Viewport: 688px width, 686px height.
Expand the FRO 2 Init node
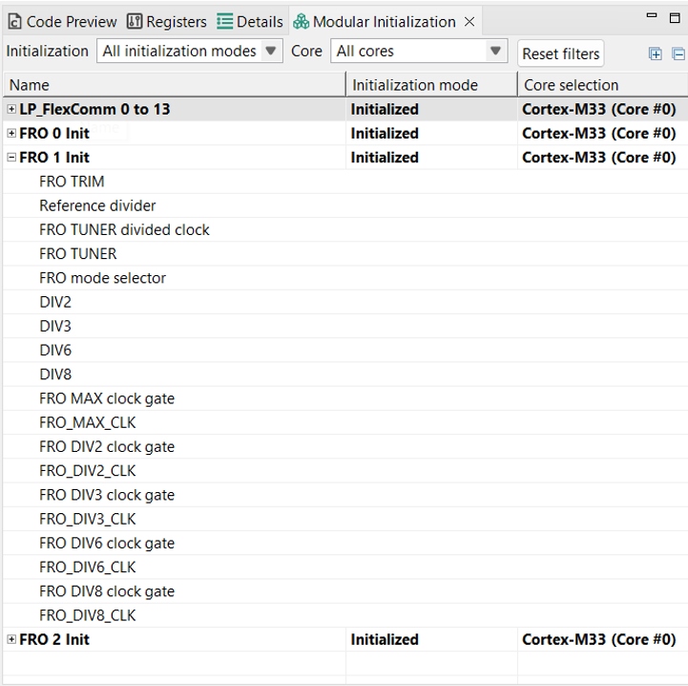12,639
